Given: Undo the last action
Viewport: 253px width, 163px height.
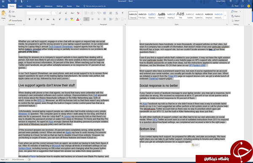Looking at the screenshot, I should tap(9, 1).
